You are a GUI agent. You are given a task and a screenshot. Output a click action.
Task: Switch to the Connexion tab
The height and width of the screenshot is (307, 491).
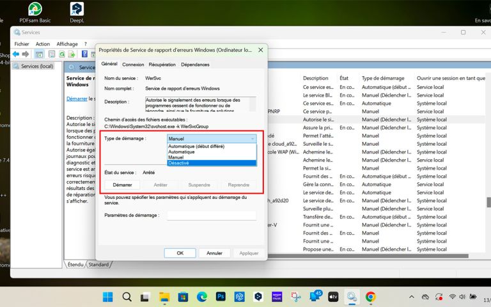tap(133, 65)
